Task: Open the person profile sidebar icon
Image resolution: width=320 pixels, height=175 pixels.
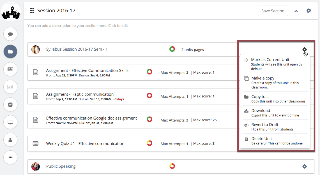Action: 10,140
